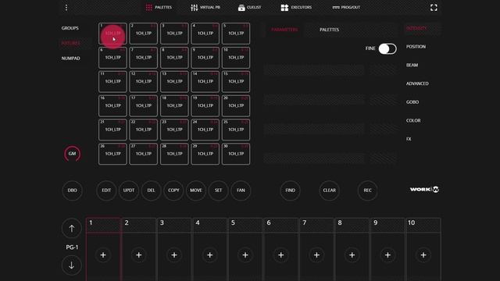
Task: Add to executor 9 with plus icon
Action: [387, 255]
